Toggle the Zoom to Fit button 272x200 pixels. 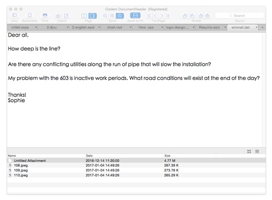pyautogui.click(x=135, y=15)
